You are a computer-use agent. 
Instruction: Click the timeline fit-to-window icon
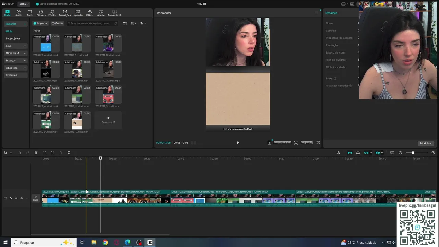tap(392, 153)
